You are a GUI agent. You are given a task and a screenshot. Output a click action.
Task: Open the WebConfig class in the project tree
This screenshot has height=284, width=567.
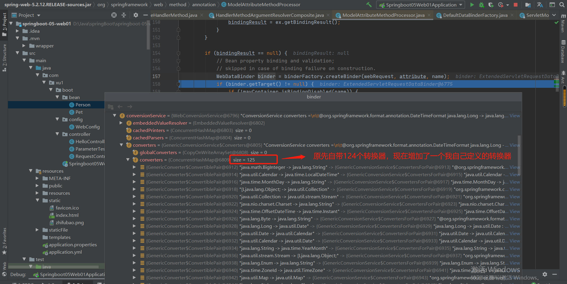84,127
